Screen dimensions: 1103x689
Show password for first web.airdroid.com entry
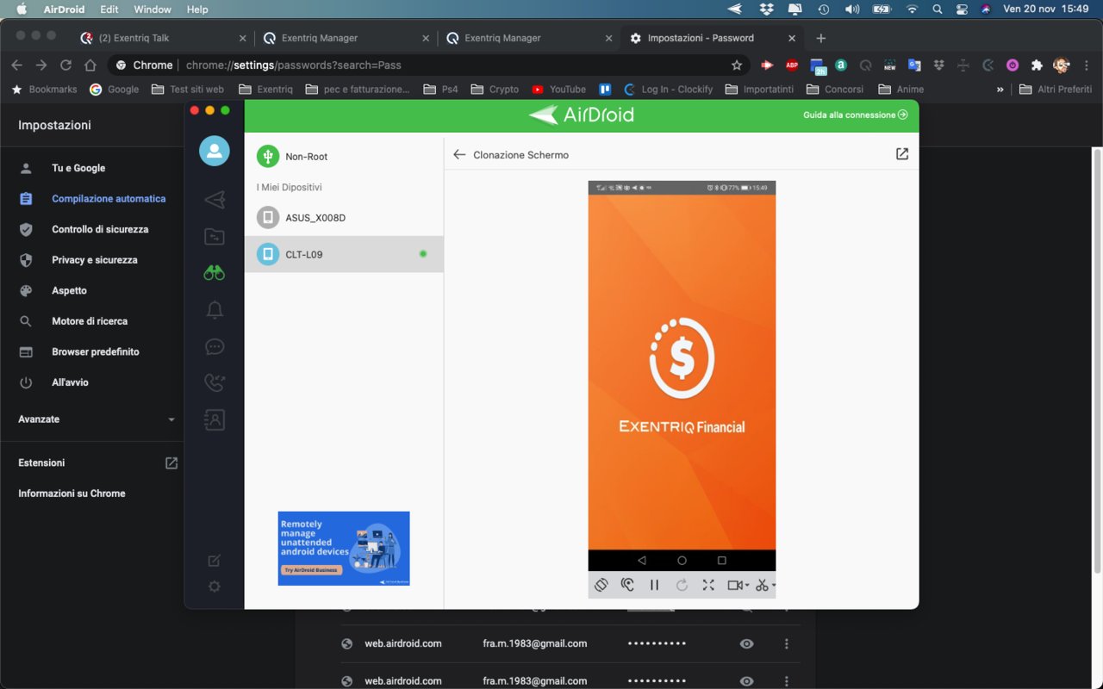coord(746,643)
